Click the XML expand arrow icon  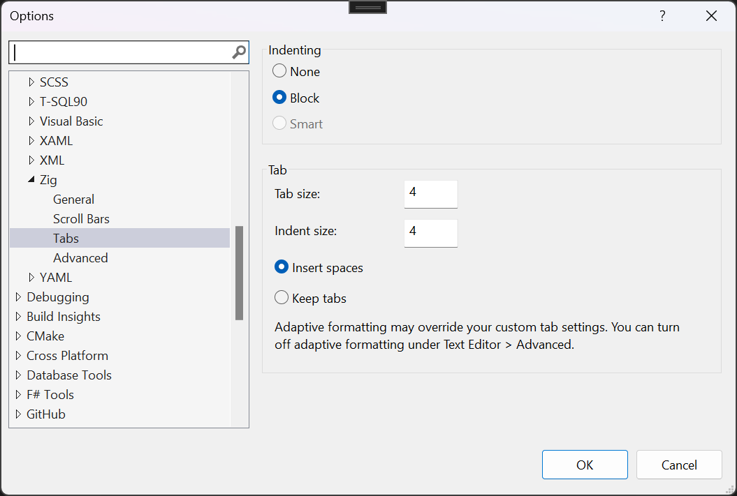point(31,160)
